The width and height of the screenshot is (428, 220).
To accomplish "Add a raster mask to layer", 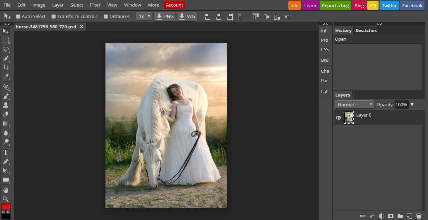I will (391, 216).
